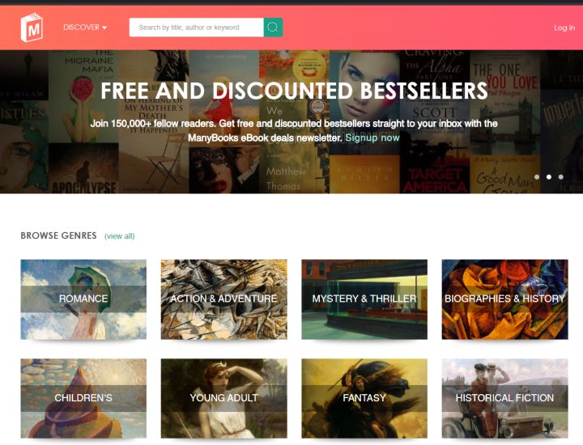Browse the Action & Adventure genre
The height and width of the screenshot is (445, 583).
point(223,299)
